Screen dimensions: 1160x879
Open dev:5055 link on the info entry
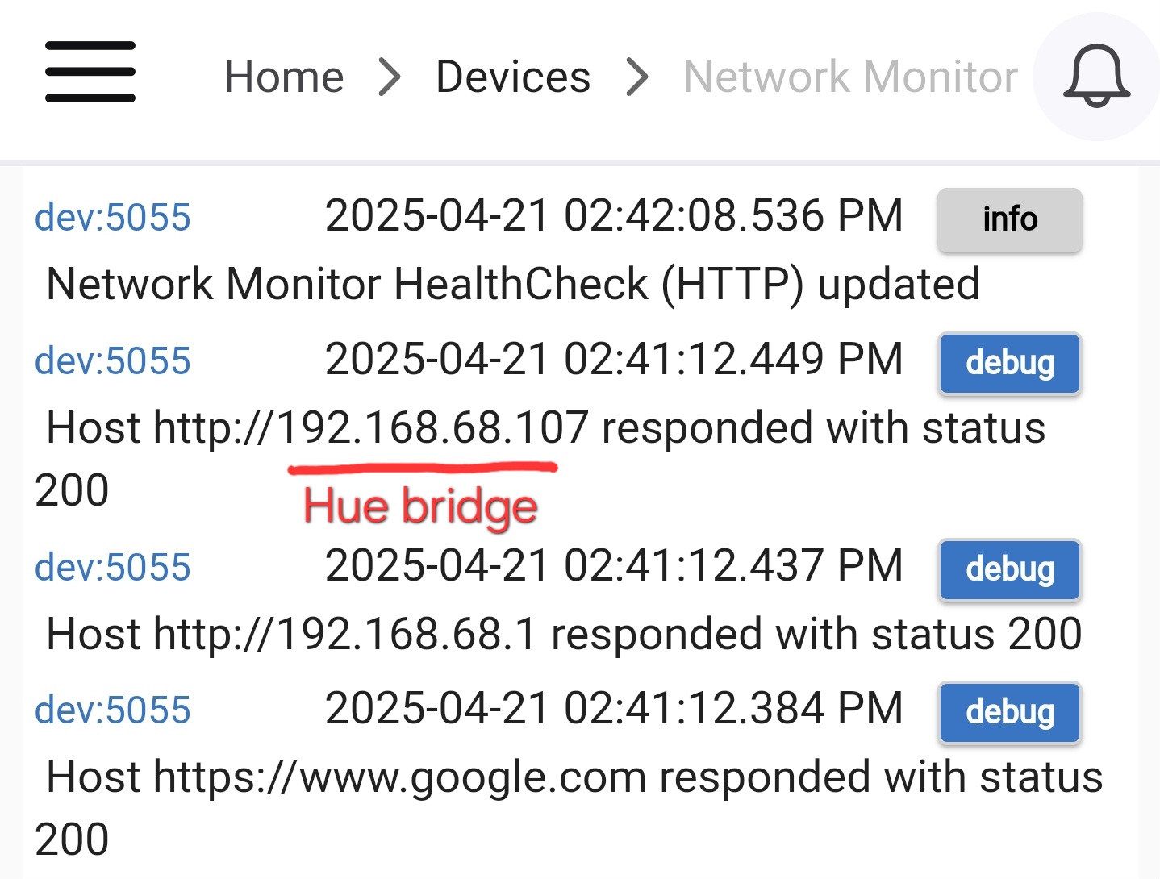click(x=113, y=218)
